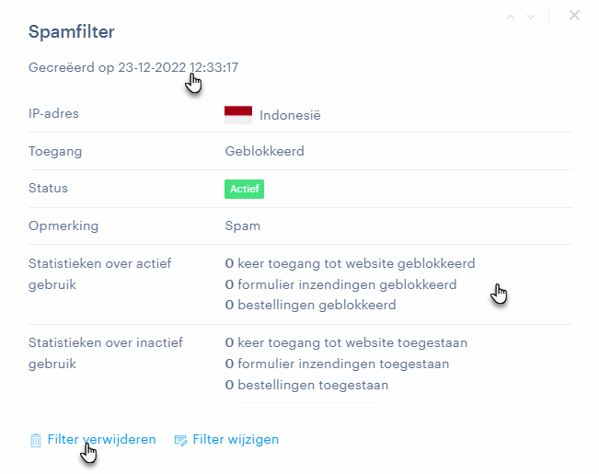
Task: Click the Indonesia flag icon
Action: [x=238, y=115]
